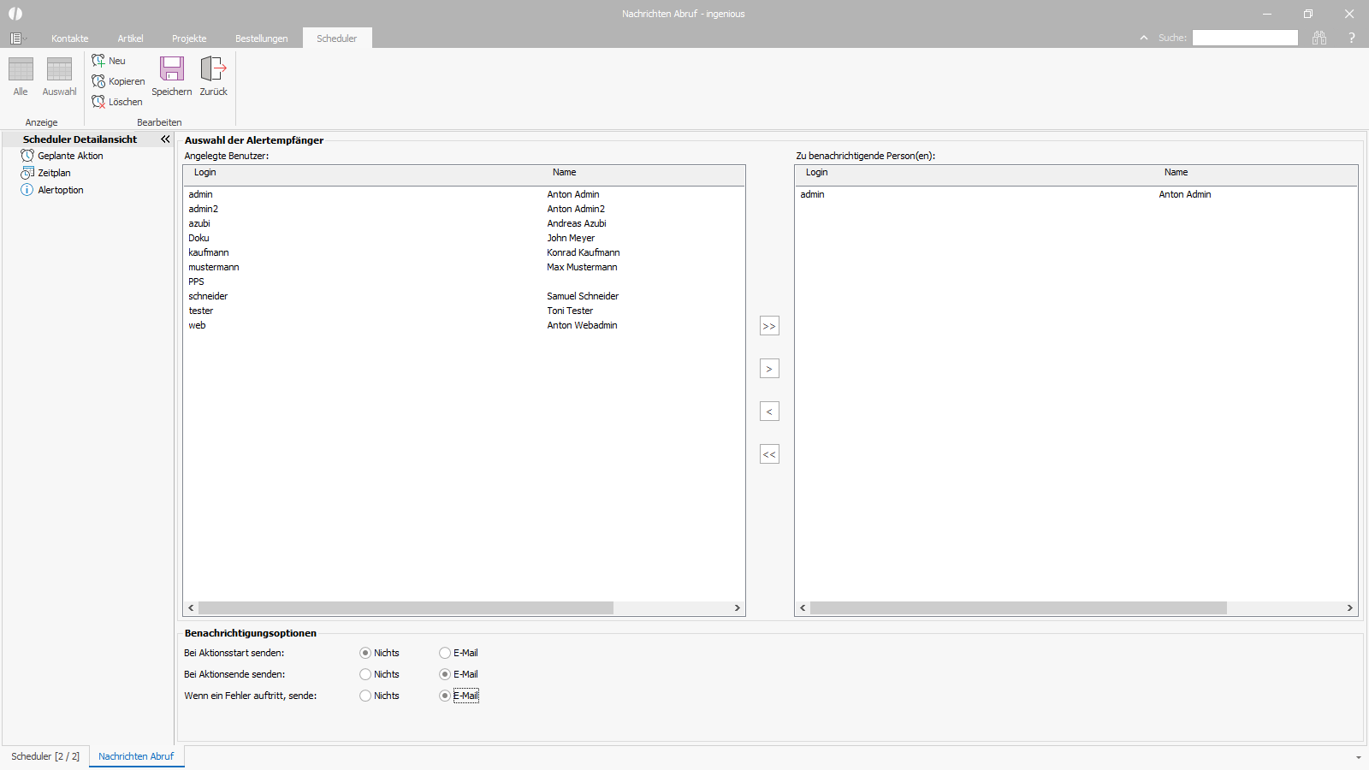Open help with the question mark icon
1369x770 pixels.
(x=1352, y=38)
